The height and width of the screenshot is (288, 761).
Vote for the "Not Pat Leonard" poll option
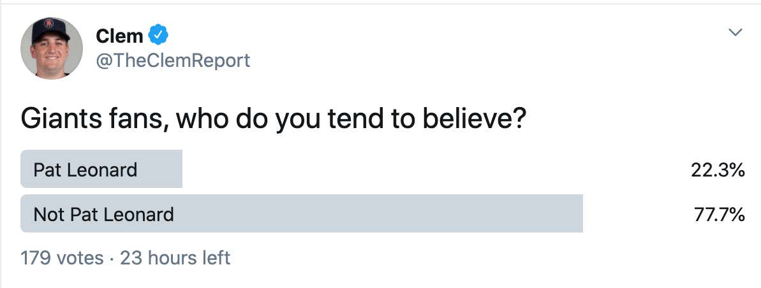(x=383, y=213)
